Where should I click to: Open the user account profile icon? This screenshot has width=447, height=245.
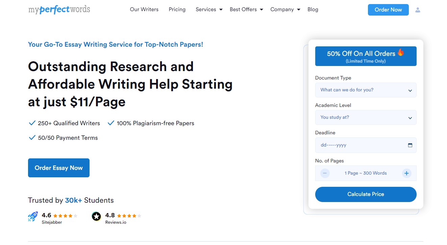tap(418, 10)
